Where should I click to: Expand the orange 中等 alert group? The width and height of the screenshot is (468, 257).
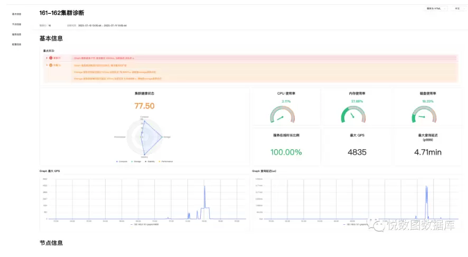point(47,65)
